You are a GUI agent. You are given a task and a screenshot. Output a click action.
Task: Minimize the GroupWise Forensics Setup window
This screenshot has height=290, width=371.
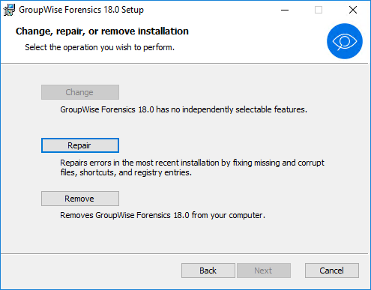[x=285, y=10]
